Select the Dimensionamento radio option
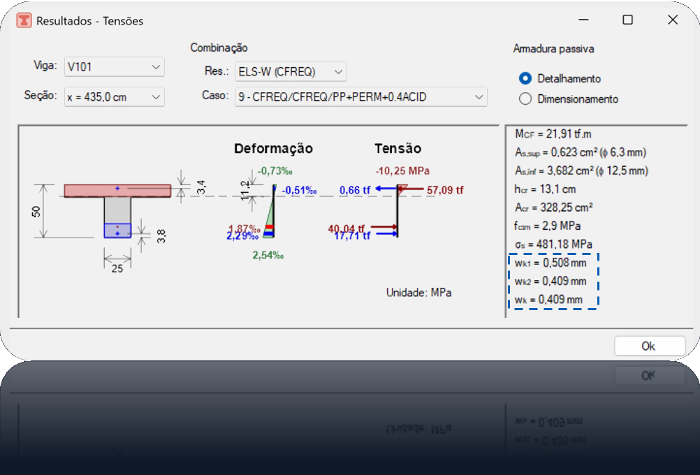The image size is (700, 475). pos(525,99)
